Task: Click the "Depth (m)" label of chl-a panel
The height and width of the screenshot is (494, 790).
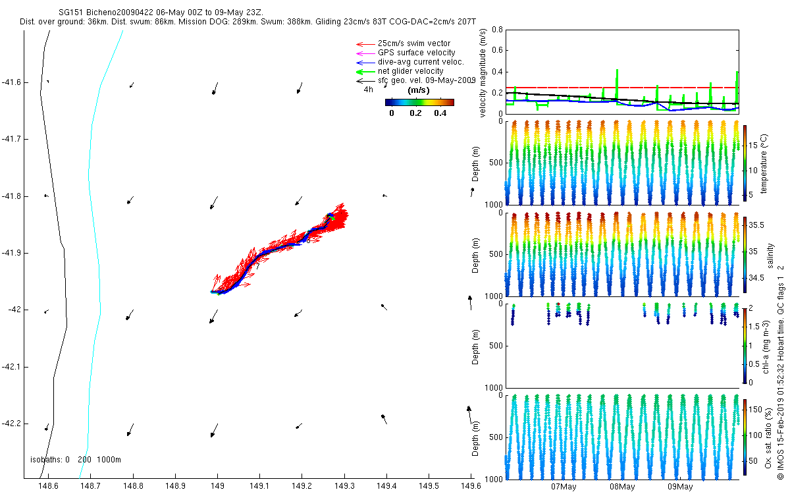Action: coord(477,346)
